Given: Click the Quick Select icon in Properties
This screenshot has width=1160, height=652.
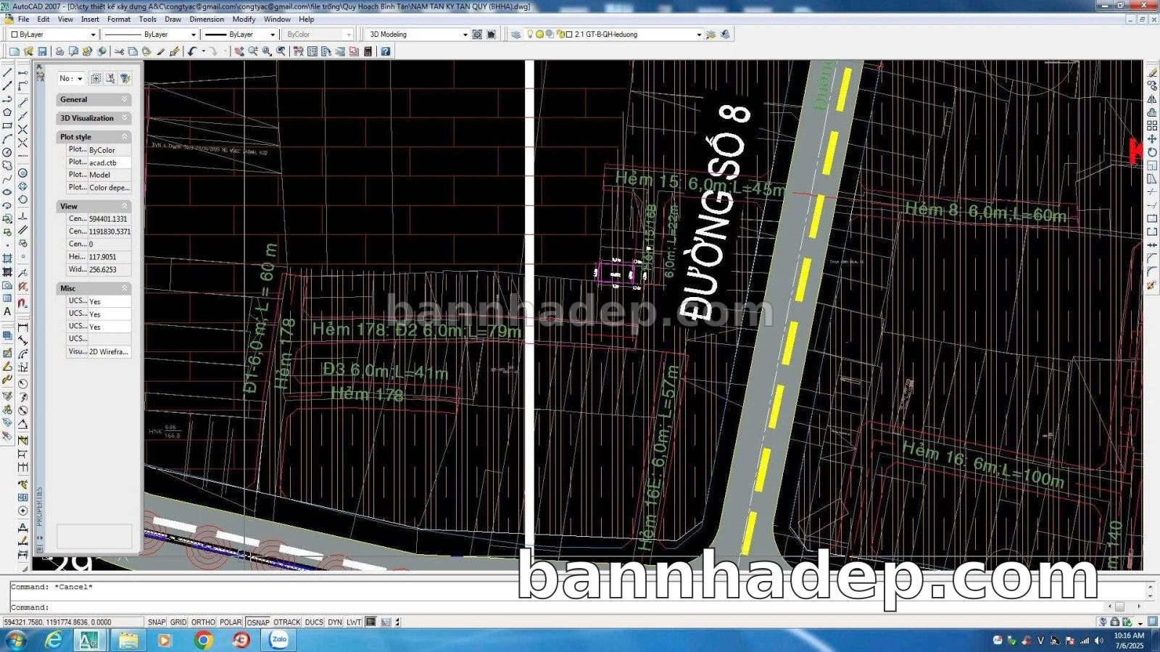Looking at the screenshot, I should point(125,78).
